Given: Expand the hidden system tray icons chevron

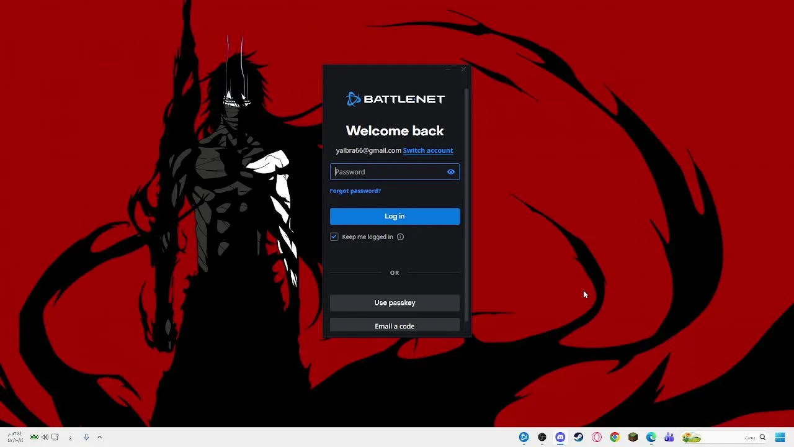Looking at the screenshot, I should tap(99, 437).
